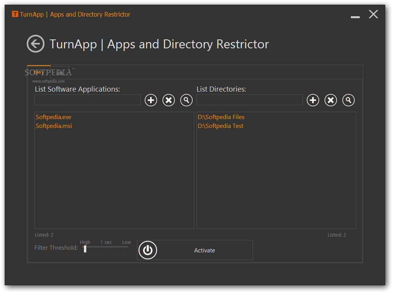Click the power icon beside Activate
The width and height of the screenshot is (393, 293).
(147, 250)
